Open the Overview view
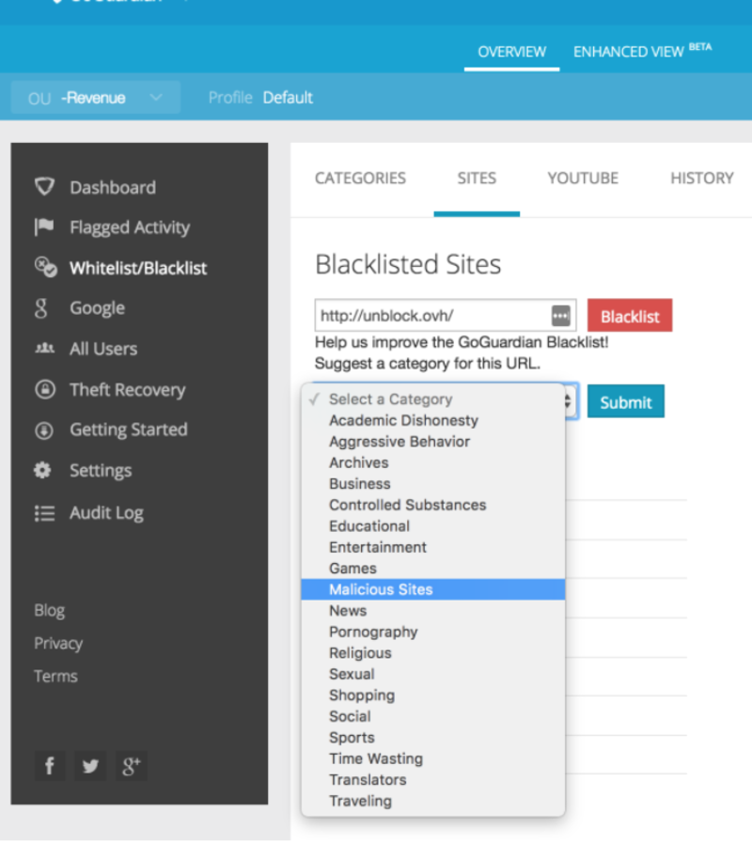 [512, 52]
